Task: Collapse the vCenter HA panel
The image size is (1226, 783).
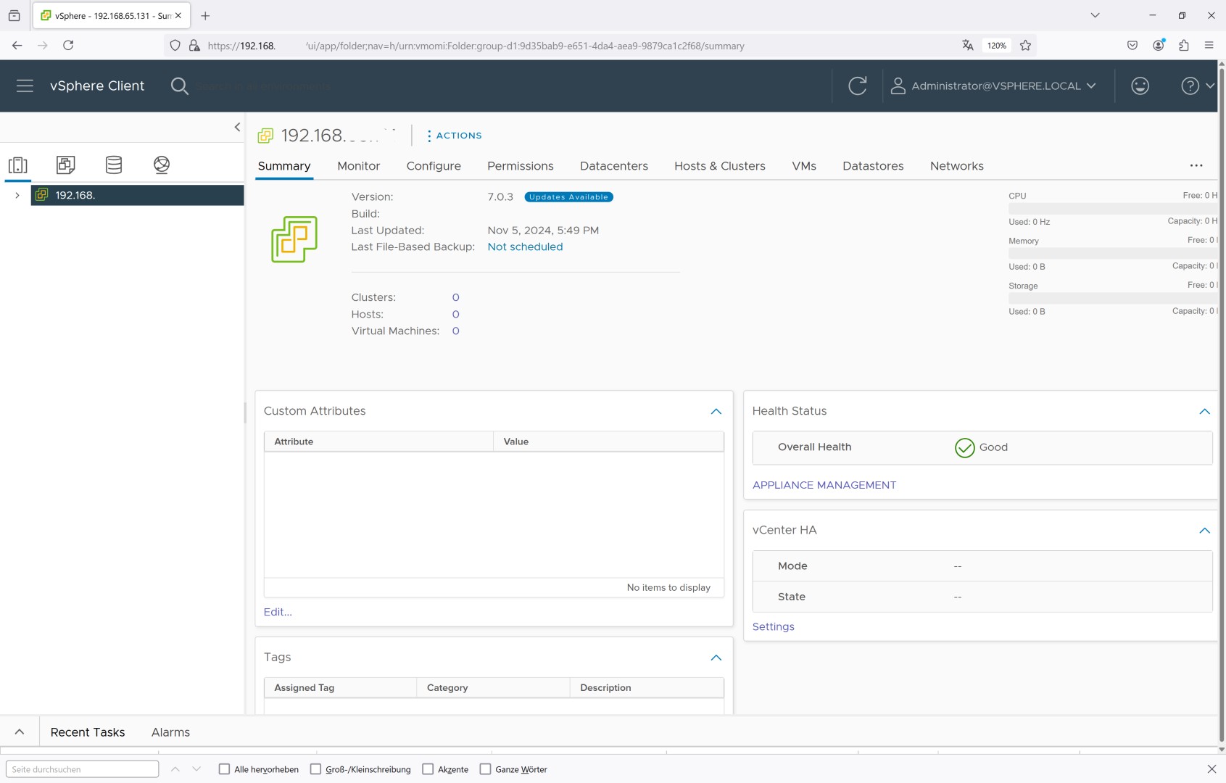Action: (x=1204, y=530)
